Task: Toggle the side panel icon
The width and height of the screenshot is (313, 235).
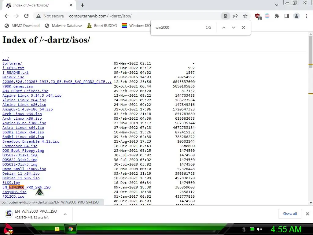Action: point(287,16)
